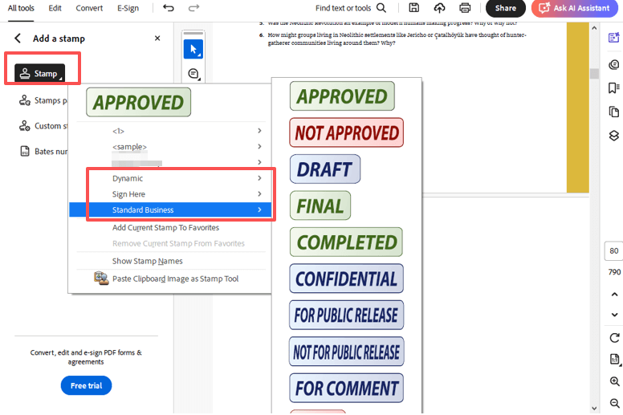The height and width of the screenshot is (415, 623).
Task: Expand the Dynamic stamps submenu
Action: click(171, 178)
